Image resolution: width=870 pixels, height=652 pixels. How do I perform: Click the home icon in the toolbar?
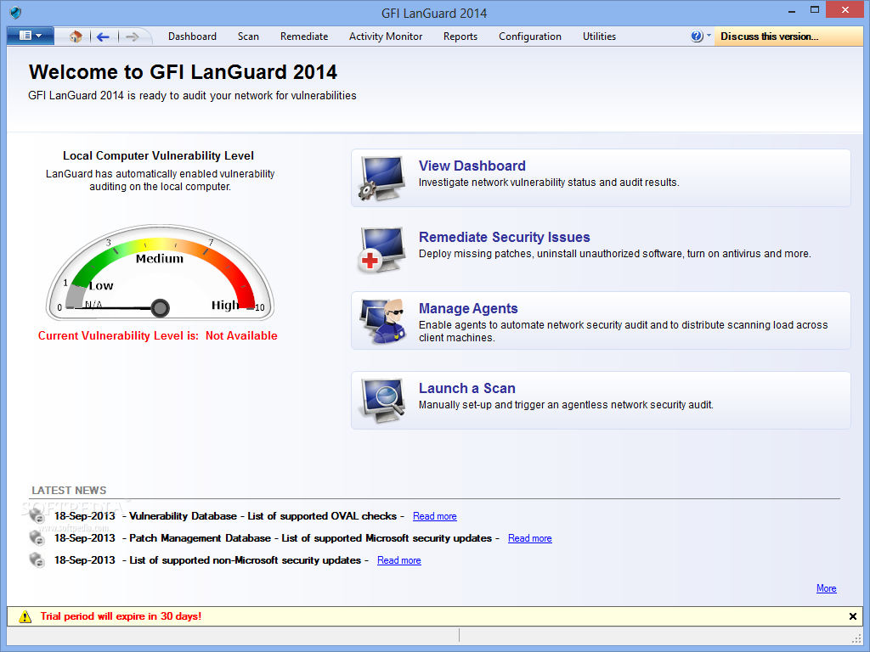pos(76,37)
